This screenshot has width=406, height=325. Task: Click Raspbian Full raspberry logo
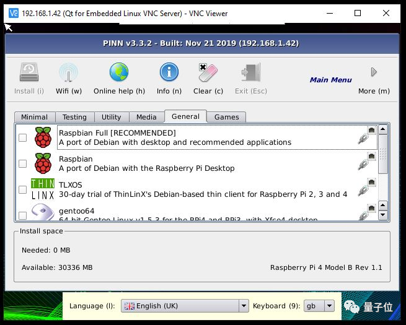43,137
